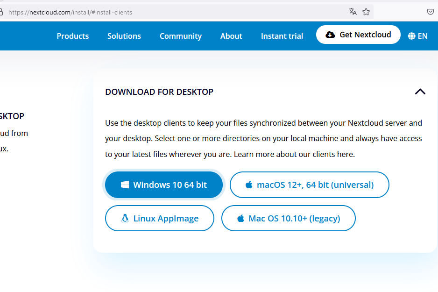
Task: Click the Download for Desktop heading
Action: tap(159, 92)
